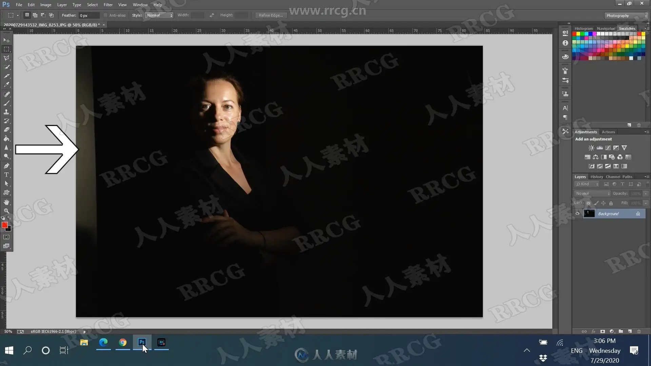Switch to the Channel tab
The height and width of the screenshot is (366, 651).
(613, 177)
